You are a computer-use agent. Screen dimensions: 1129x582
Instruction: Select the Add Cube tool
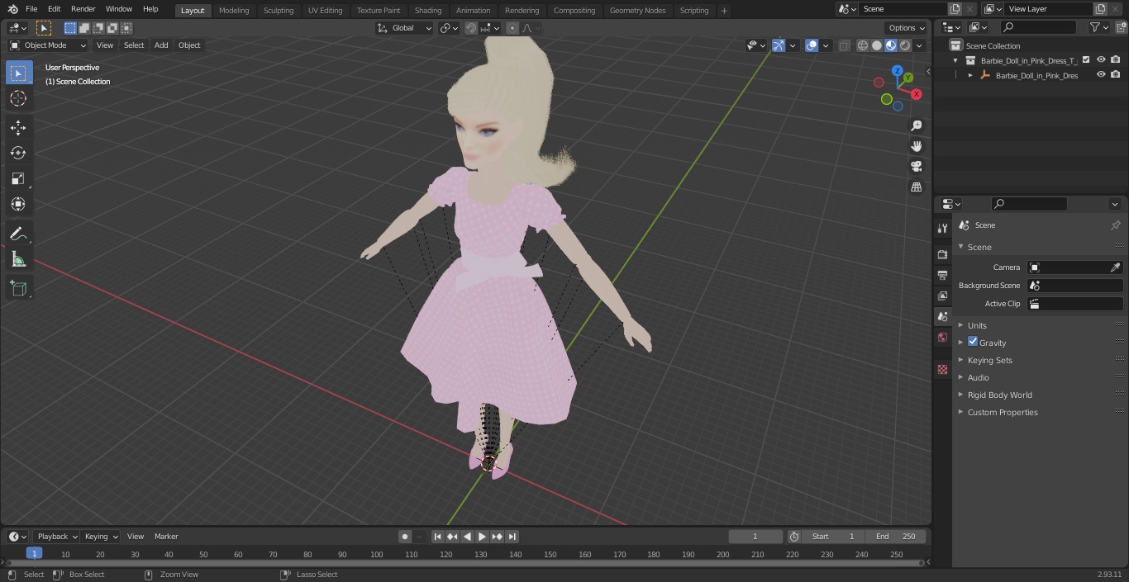[x=18, y=288]
